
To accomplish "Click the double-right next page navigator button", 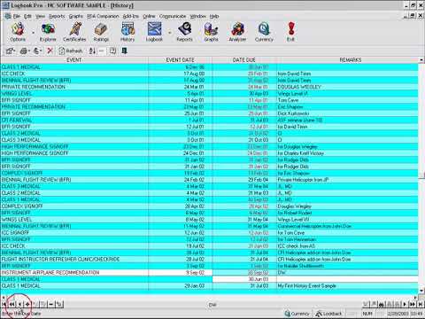I will (x=413, y=304).
